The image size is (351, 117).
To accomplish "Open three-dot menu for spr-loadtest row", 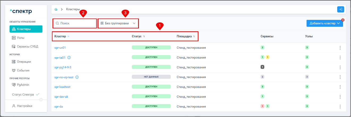I will (x=340, y=87).
